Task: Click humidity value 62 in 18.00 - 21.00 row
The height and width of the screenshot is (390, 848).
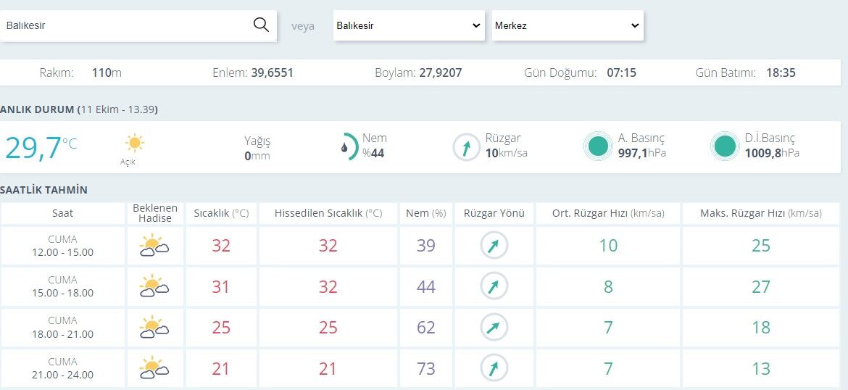Action: point(426,327)
